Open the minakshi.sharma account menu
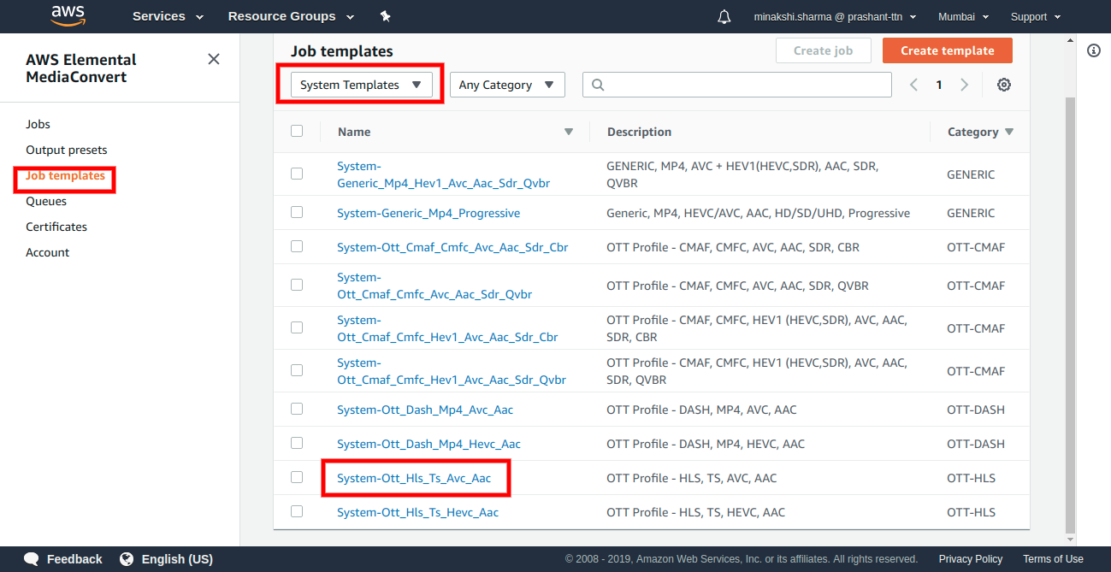The width and height of the screenshot is (1111, 572). pos(835,16)
